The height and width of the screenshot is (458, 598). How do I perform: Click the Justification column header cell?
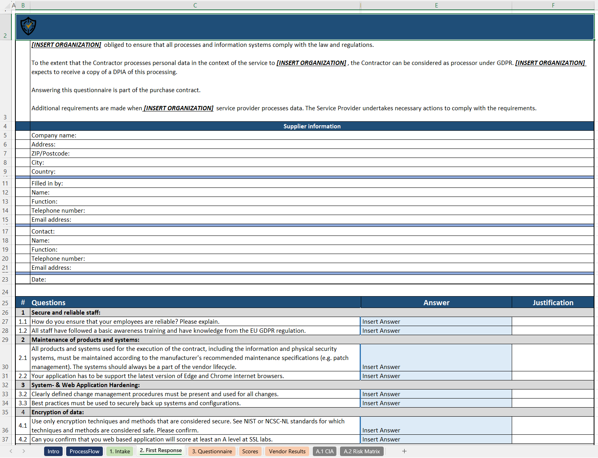(x=553, y=302)
